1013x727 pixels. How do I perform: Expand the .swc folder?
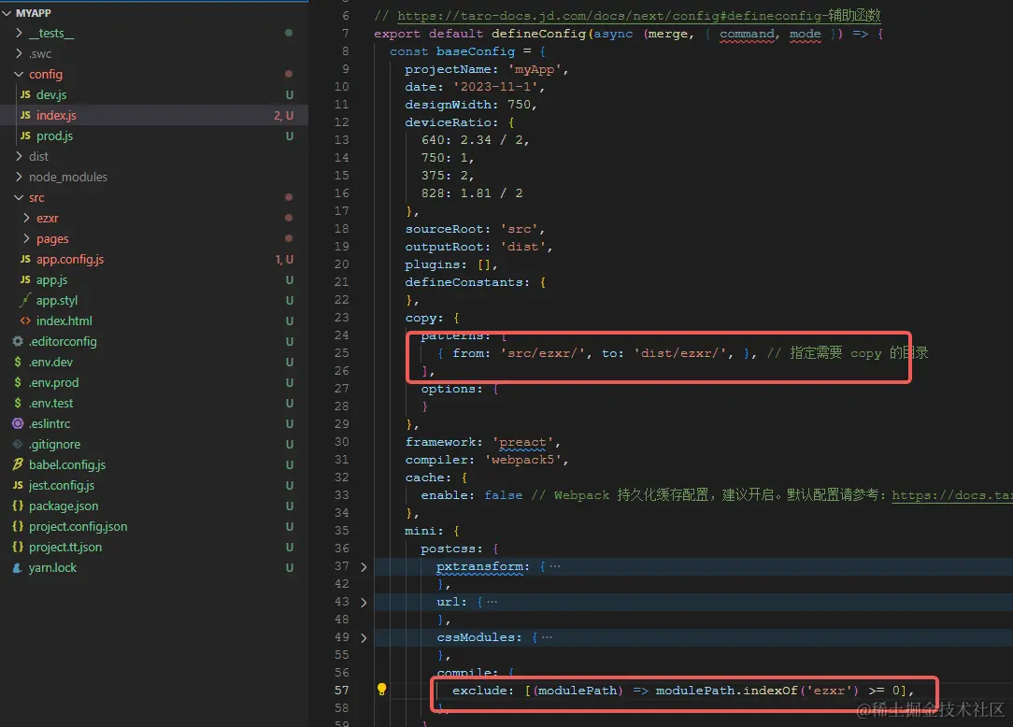pos(19,53)
